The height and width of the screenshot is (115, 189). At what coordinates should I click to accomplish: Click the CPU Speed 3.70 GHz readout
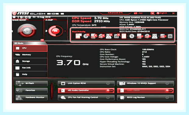(90, 18)
